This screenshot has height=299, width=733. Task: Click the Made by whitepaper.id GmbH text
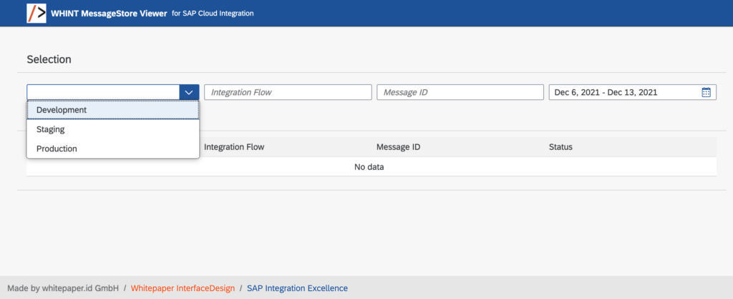click(63, 288)
